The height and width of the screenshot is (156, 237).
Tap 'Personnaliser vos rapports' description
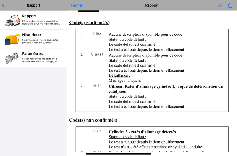tap(40, 60)
